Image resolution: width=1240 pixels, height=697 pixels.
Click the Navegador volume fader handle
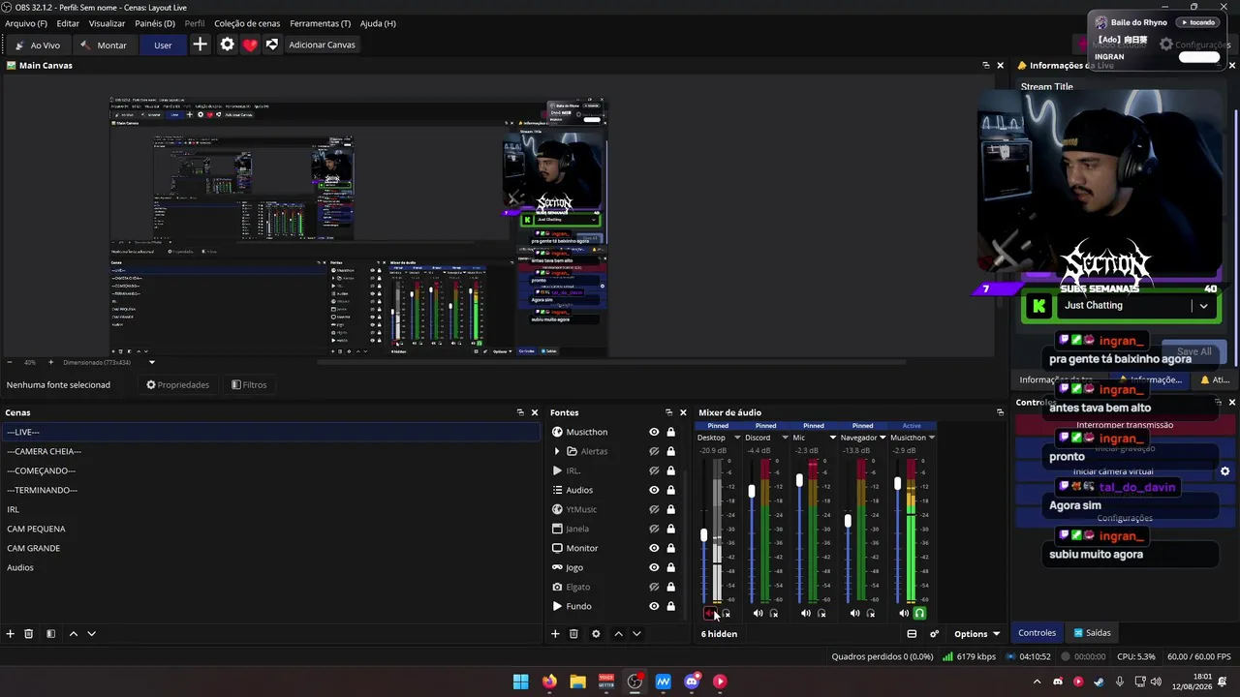pyautogui.click(x=848, y=521)
